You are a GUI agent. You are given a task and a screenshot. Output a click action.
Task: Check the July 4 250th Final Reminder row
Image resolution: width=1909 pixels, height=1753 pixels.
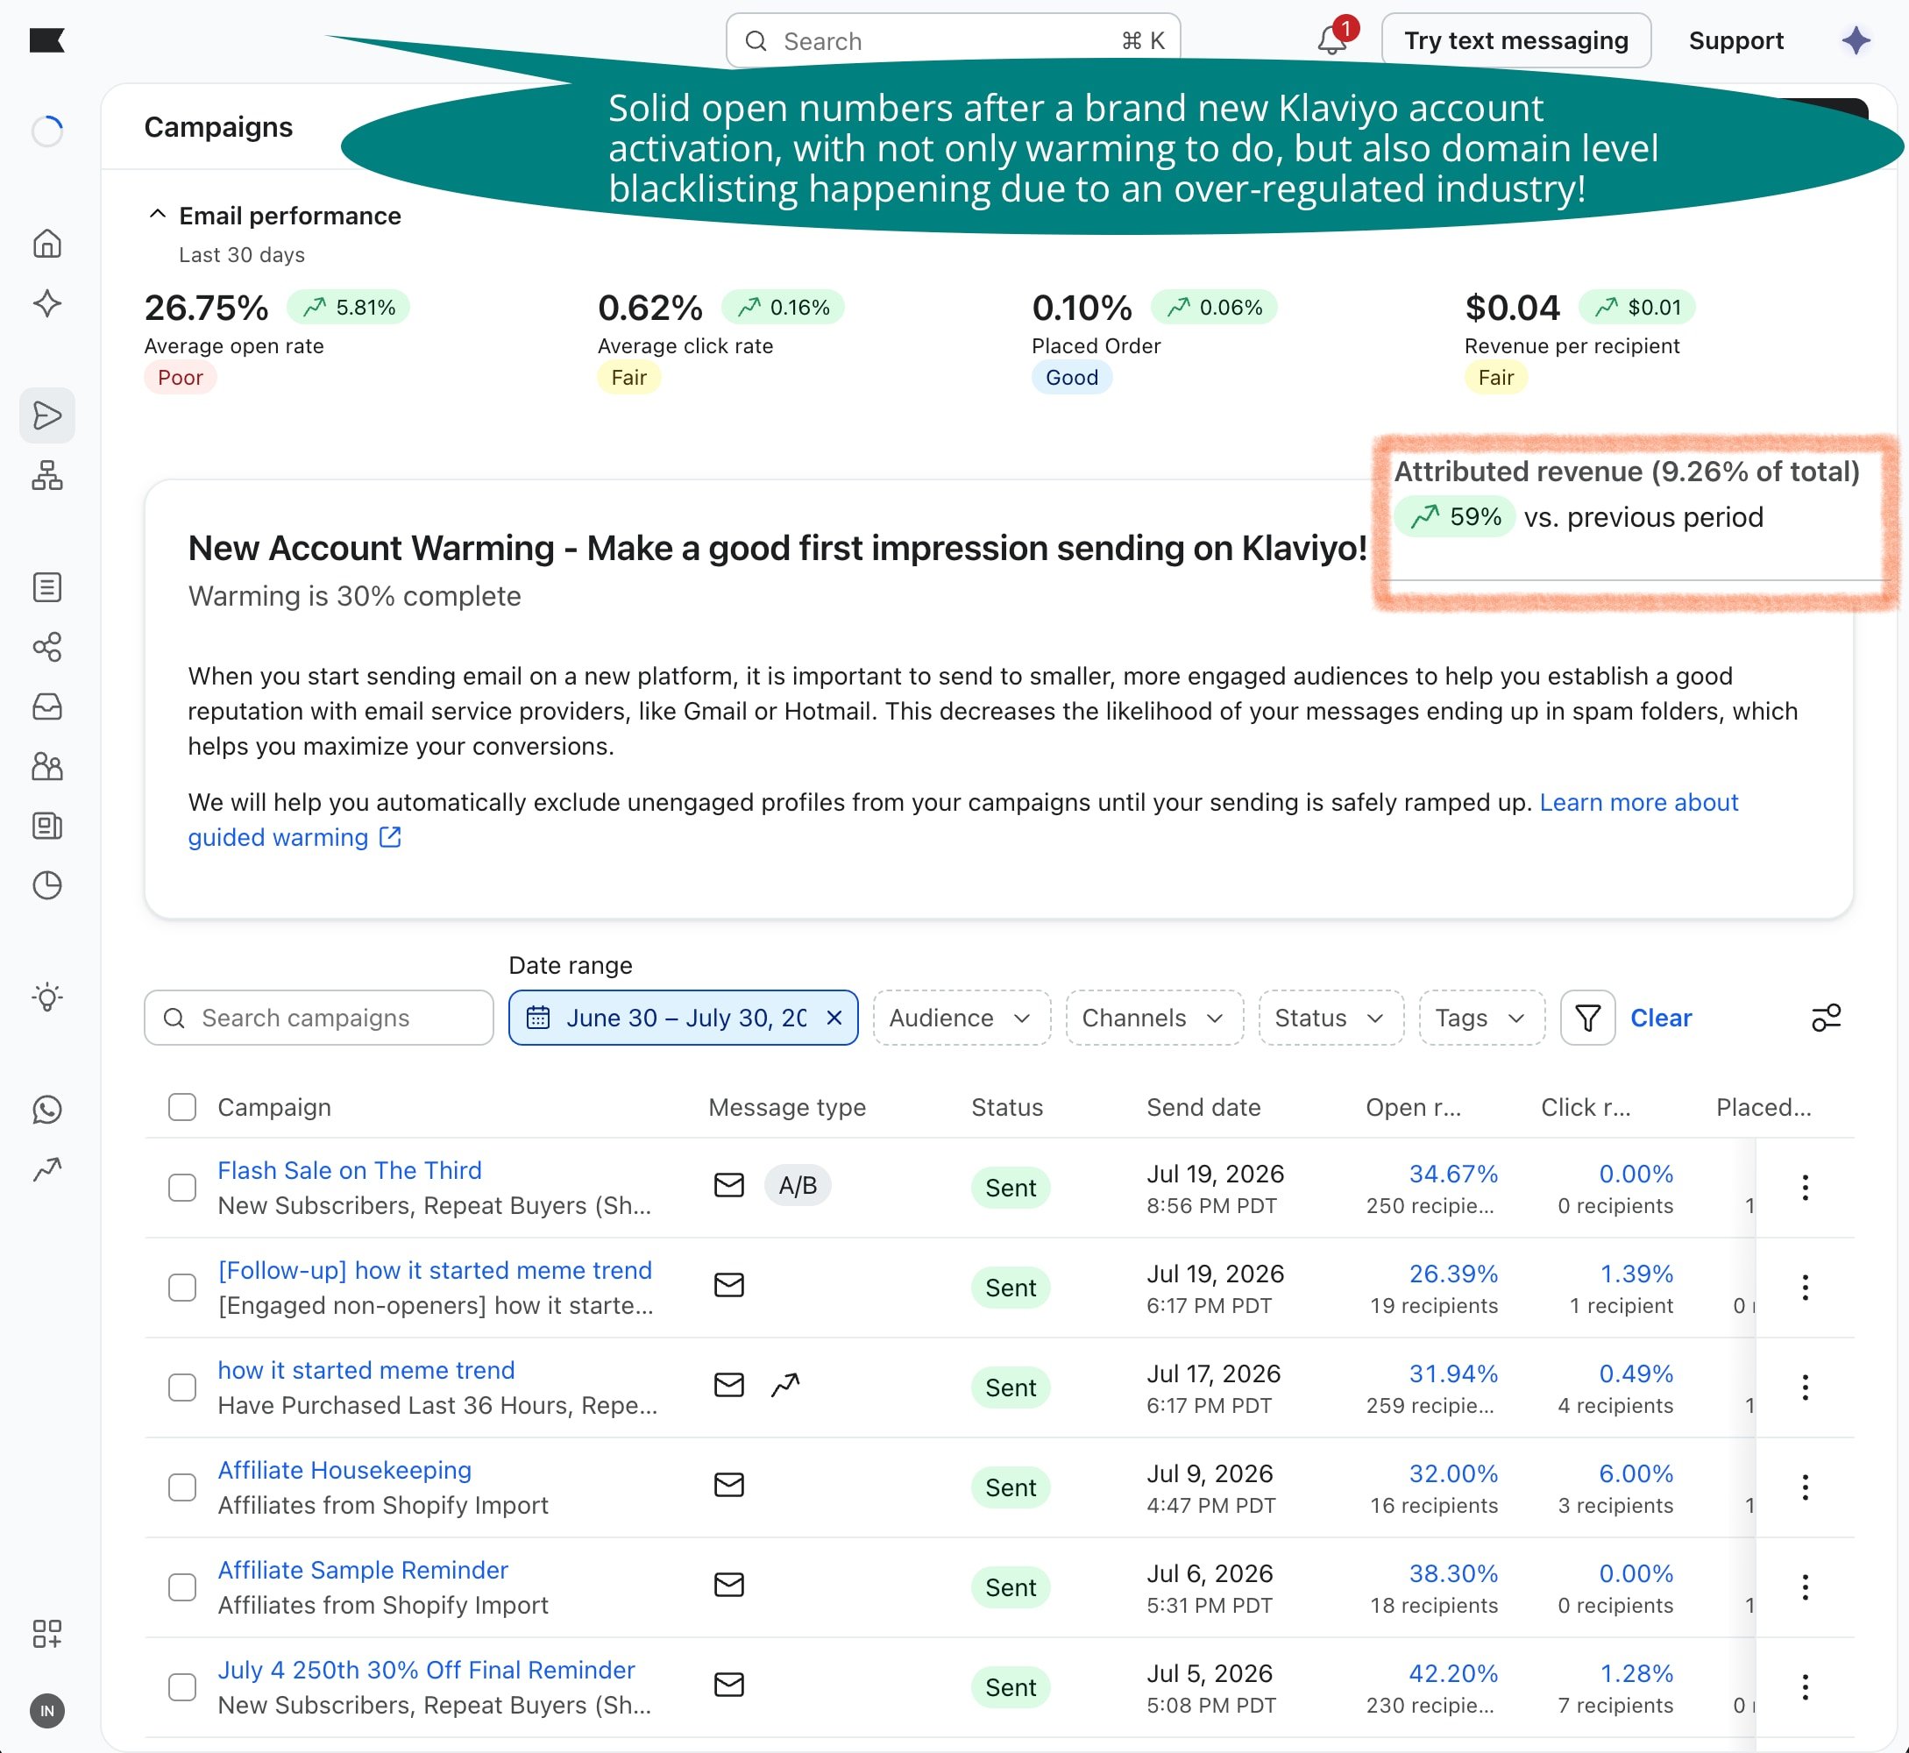pyautogui.click(x=182, y=1687)
